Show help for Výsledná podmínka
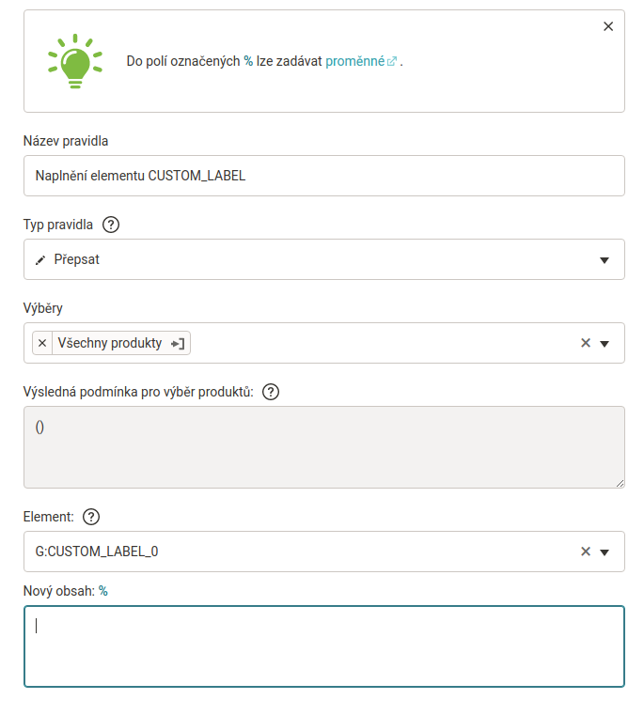This screenshot has height=715, width=644. point(271,392)
